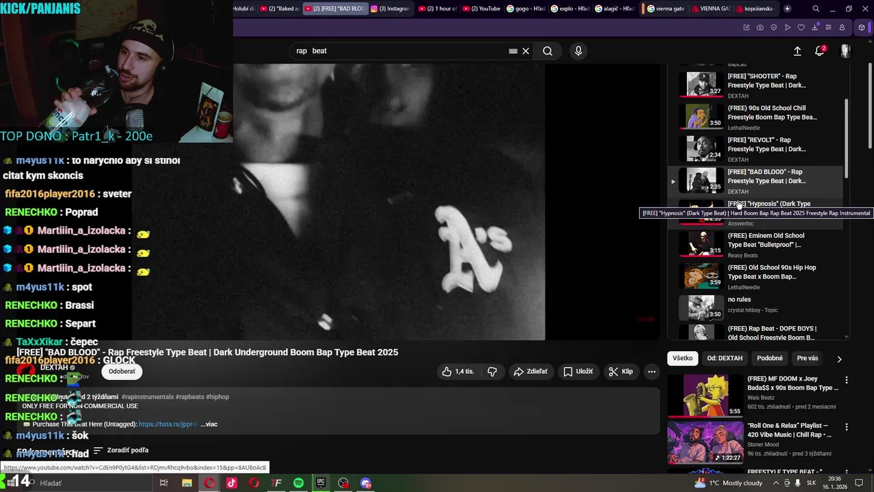Click the browser tab search icon
This screenshot has height=492, width=874.
point(816,9)
